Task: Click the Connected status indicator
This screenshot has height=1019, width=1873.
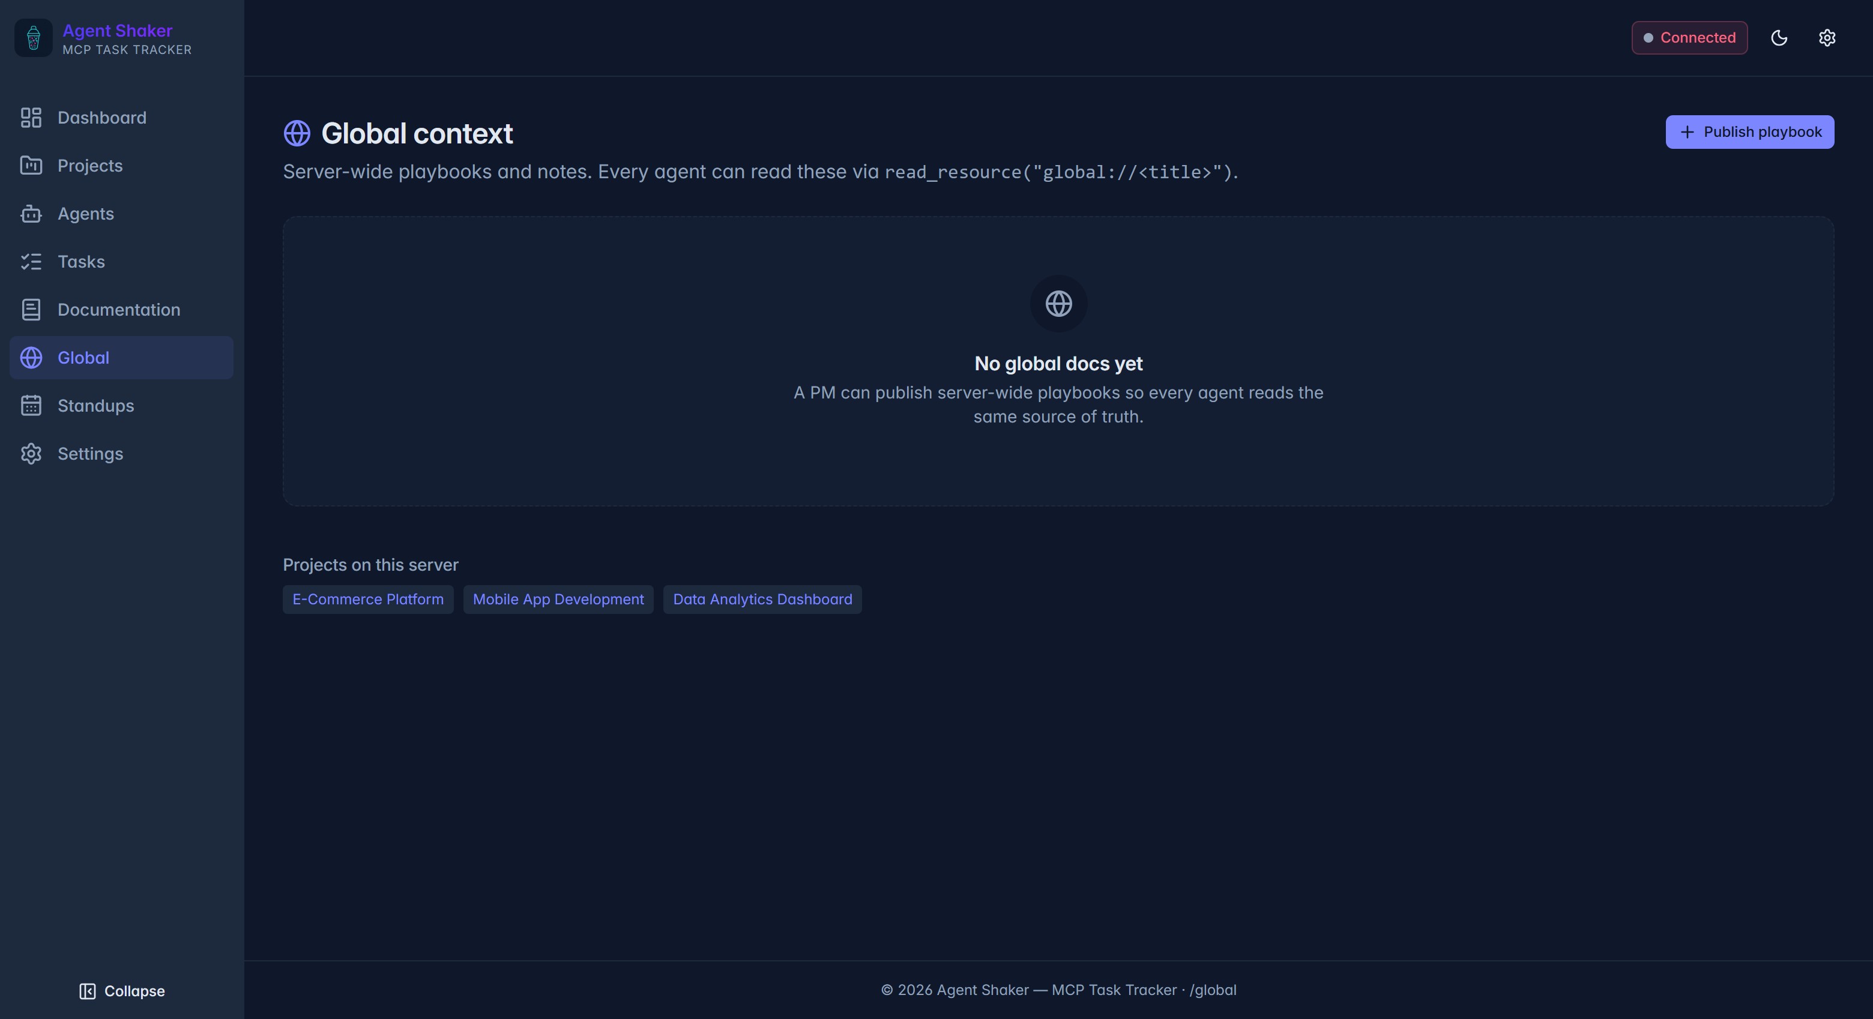Action: 1690,38
